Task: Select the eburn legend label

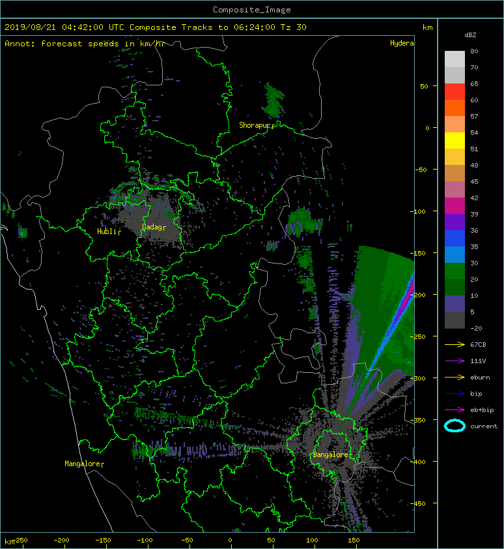Action: (x=480, y=378)
